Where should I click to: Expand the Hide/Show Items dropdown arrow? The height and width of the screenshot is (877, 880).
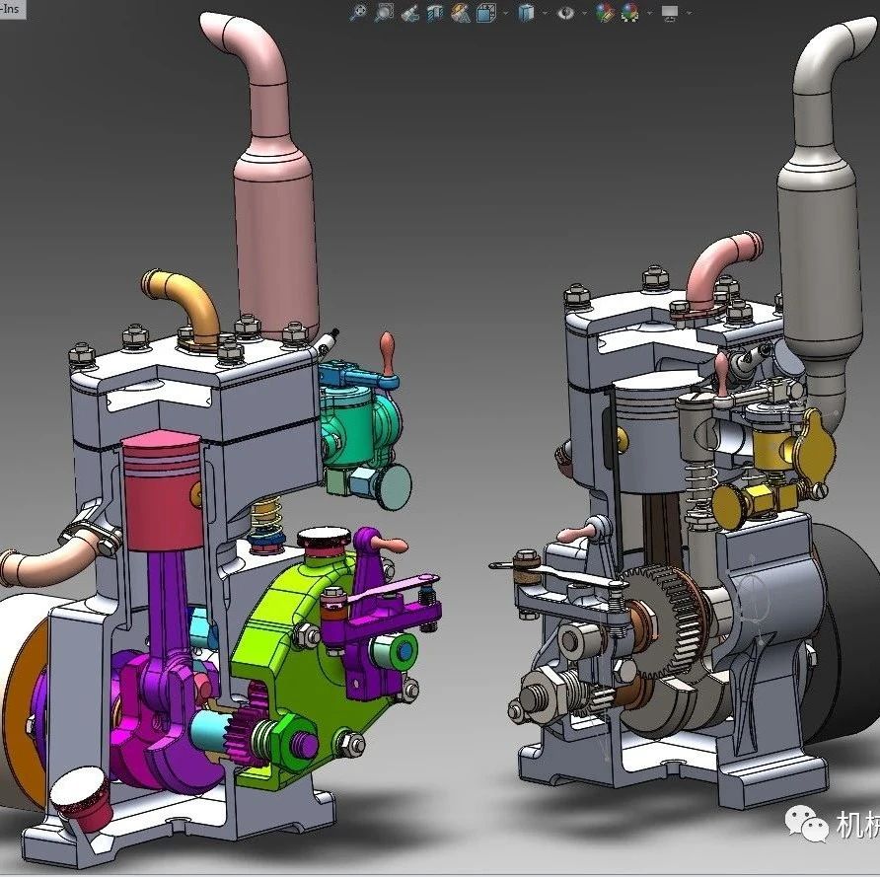click(585, 13)
